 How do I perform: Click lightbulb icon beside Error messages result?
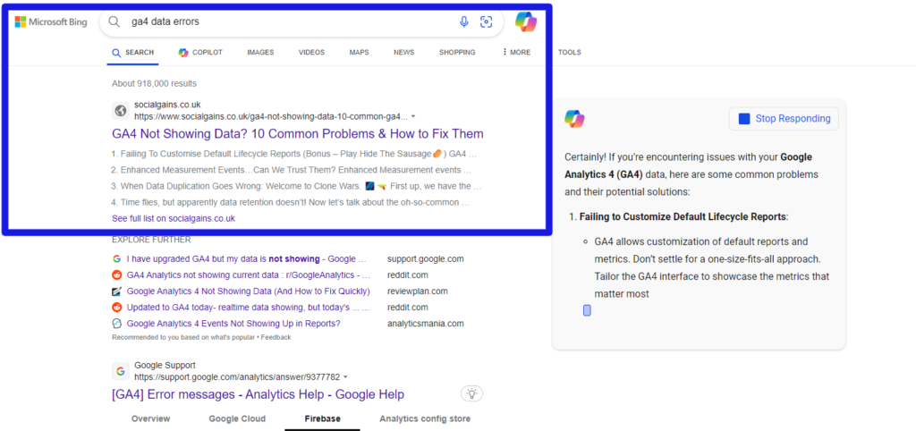tap(472, 393)
